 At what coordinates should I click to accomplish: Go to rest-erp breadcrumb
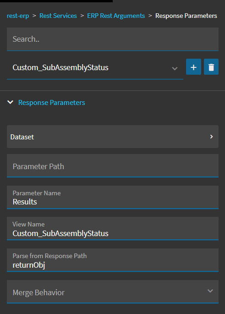click(18, 16)
